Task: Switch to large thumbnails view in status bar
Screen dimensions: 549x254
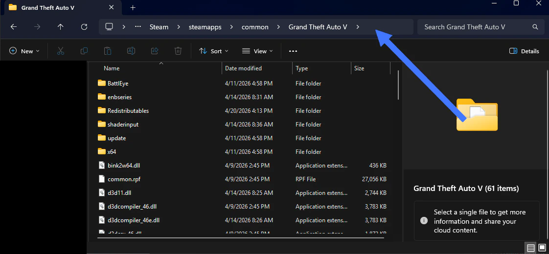Action: pos(541,248)
